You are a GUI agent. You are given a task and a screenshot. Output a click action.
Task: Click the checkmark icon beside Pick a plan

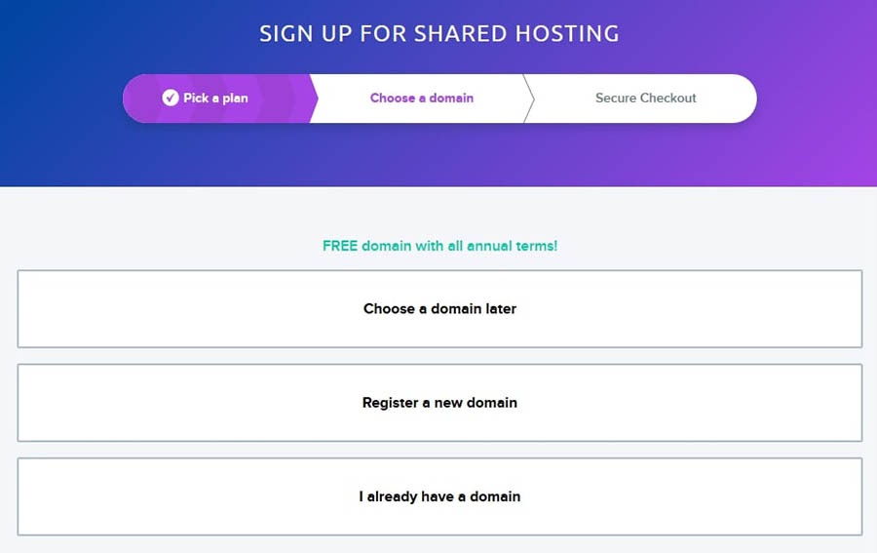click(170, 98)
